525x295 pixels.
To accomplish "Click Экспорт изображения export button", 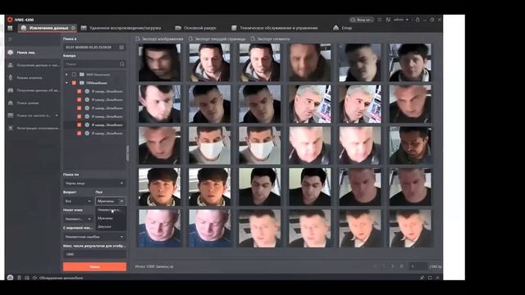I will 159,39.
